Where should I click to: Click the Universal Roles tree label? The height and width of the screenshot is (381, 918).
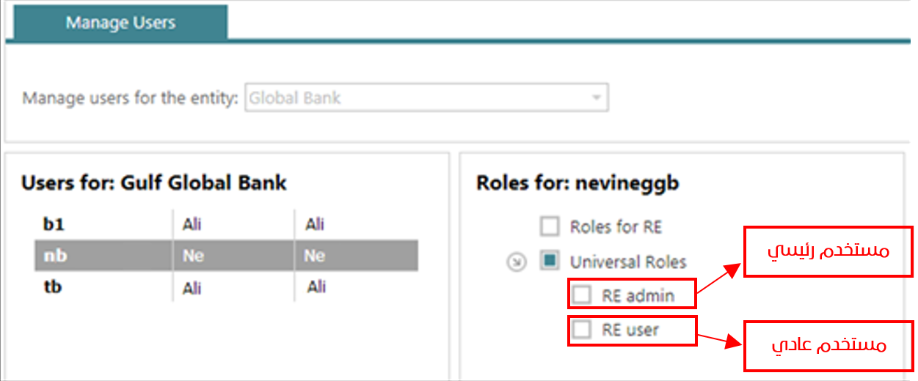coord(628,262)
